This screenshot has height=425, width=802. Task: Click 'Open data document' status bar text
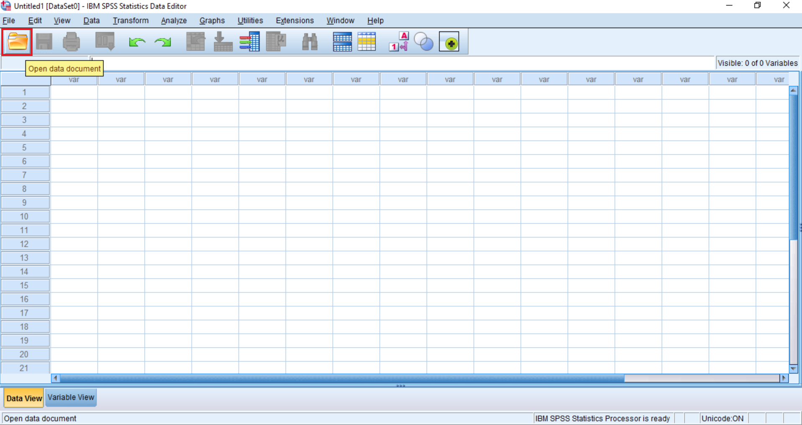coord(40,419)
